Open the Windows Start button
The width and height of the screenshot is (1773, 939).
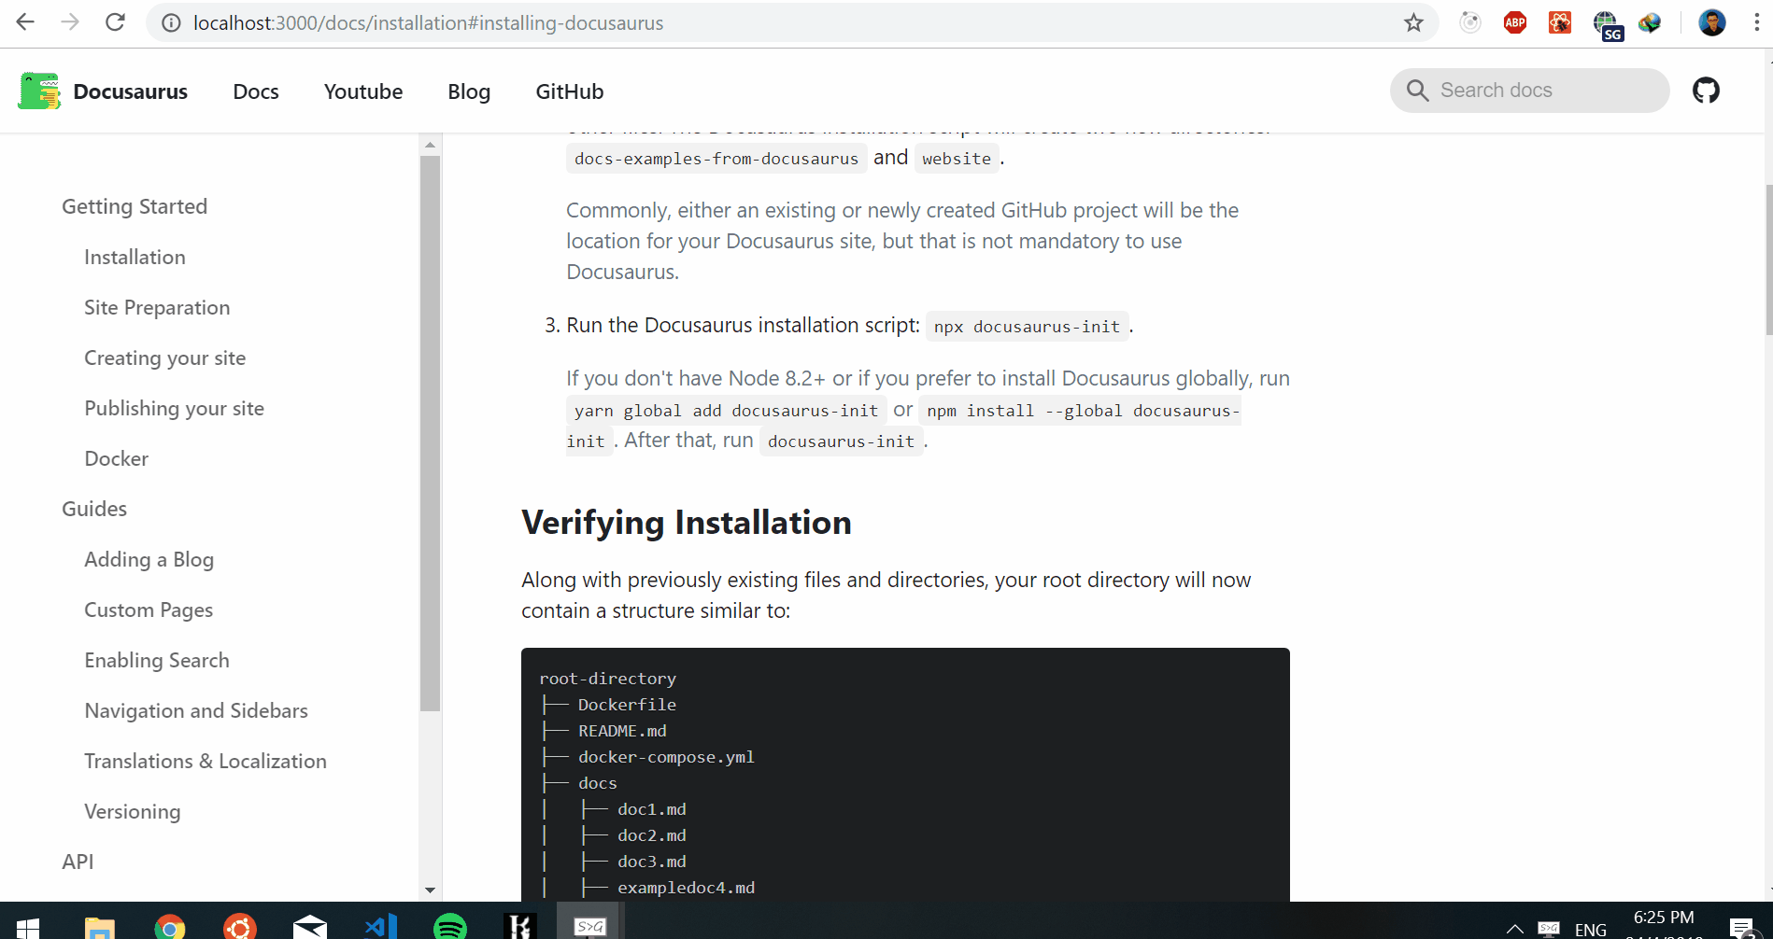click(28, 928)
